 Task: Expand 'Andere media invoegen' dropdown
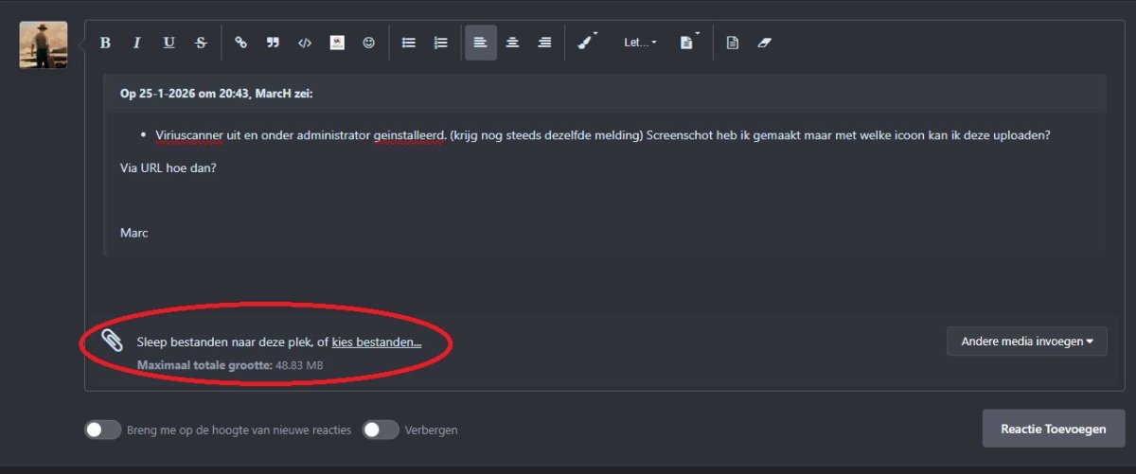click(1026, 342)
